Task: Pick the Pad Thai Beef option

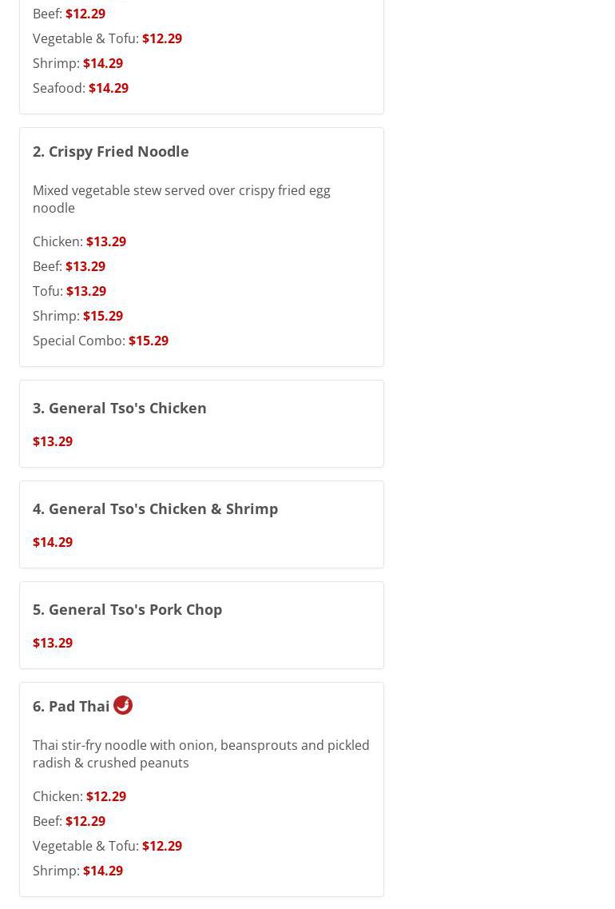Action: coord(69,821)
